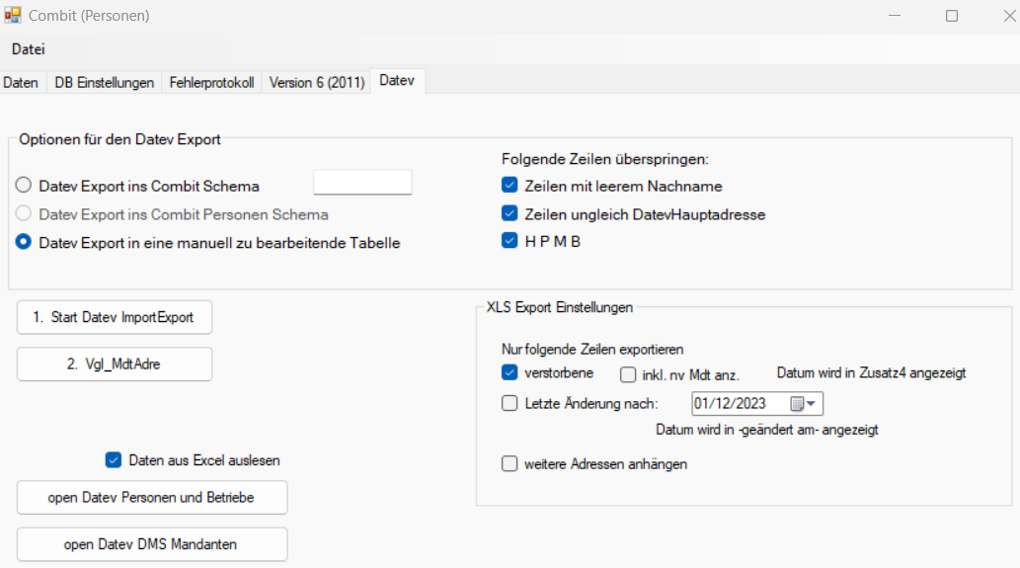Uncheck Daten aus Excel auslesen
The height and width of the screenshot is (568, 1020).
tap(114, 460)
